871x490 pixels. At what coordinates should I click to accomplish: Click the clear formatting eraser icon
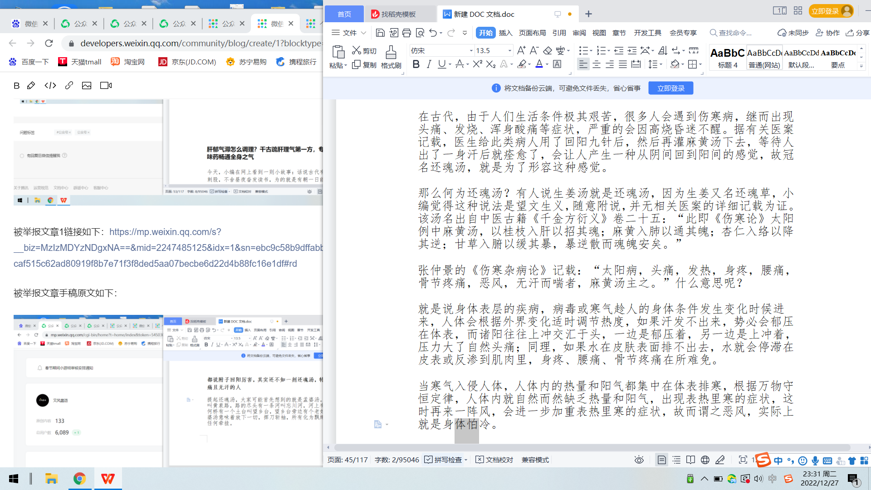548,50
